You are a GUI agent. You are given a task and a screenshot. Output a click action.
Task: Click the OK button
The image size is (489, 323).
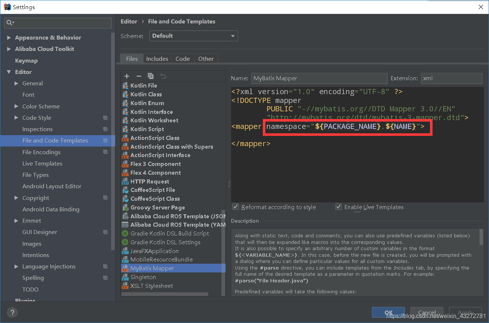click(389, 312)
